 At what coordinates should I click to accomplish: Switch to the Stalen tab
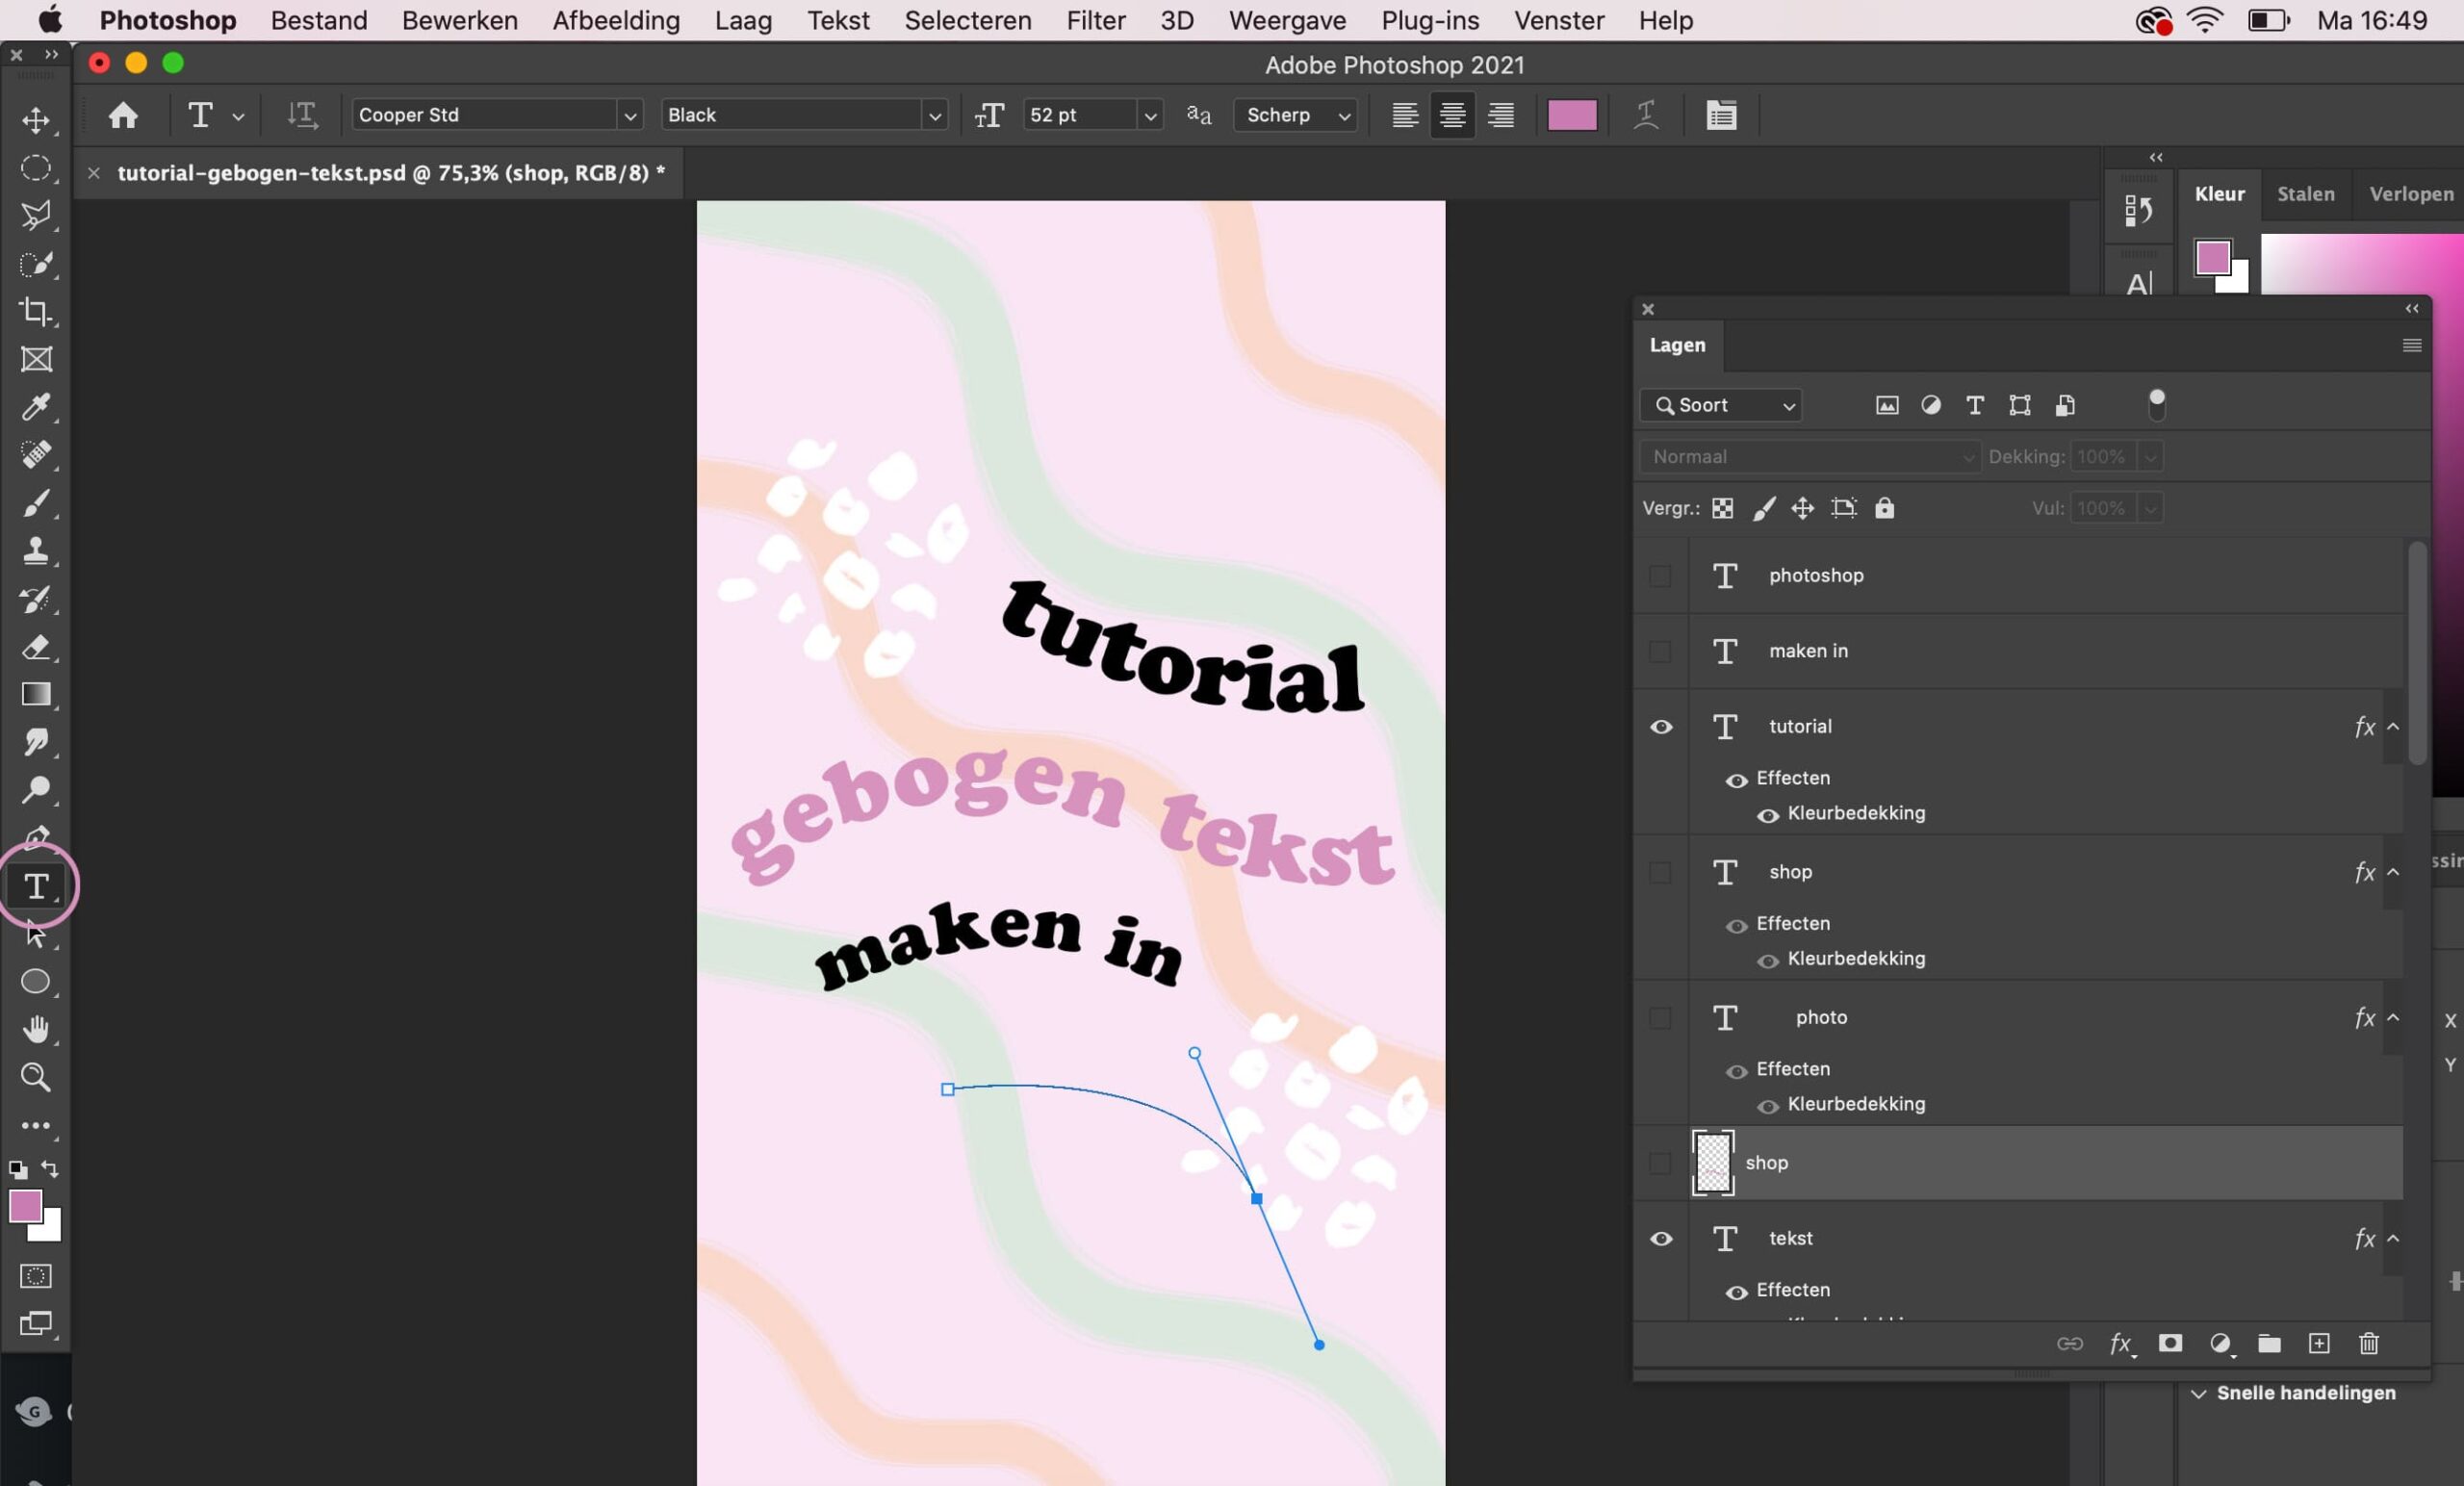coord(2305,194)
